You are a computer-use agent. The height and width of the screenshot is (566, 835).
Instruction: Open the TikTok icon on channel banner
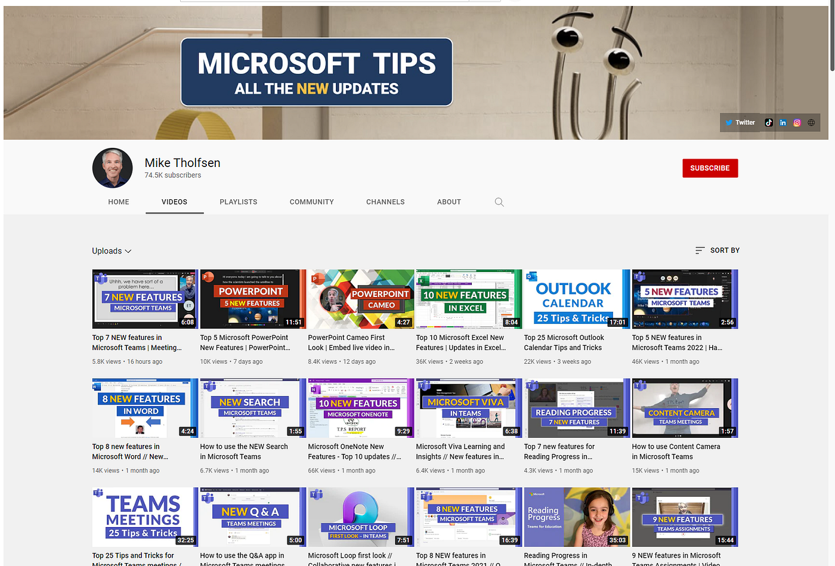pyautogui.click(x=769, y=122)
